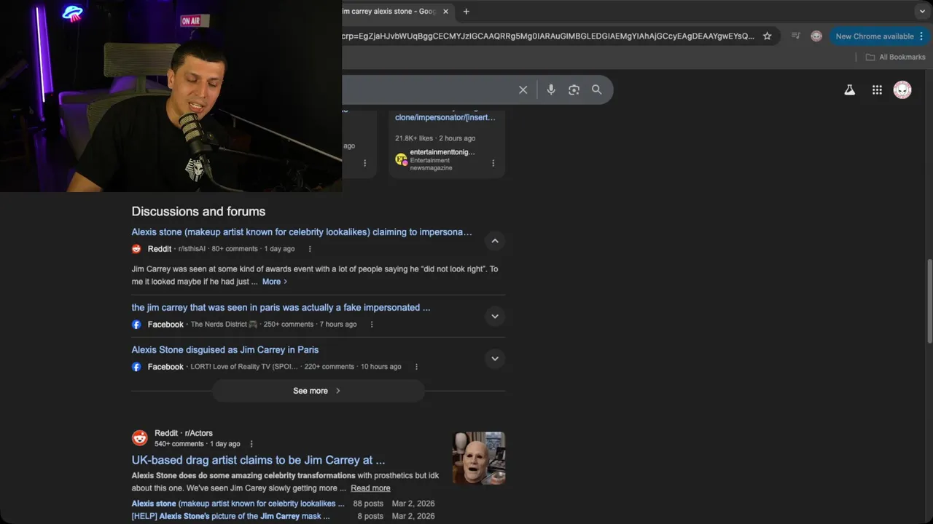
Task: Open options for Nerds District result
Action: (372, 325)
